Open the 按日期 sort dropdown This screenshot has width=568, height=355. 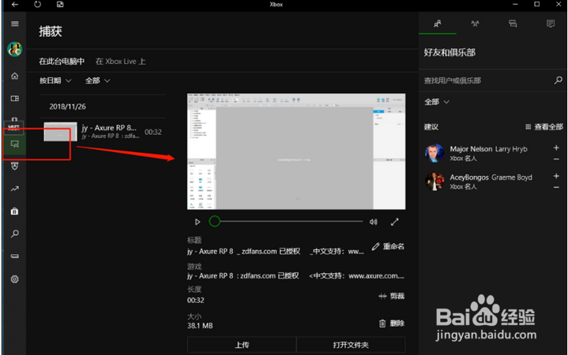point(55,80)
